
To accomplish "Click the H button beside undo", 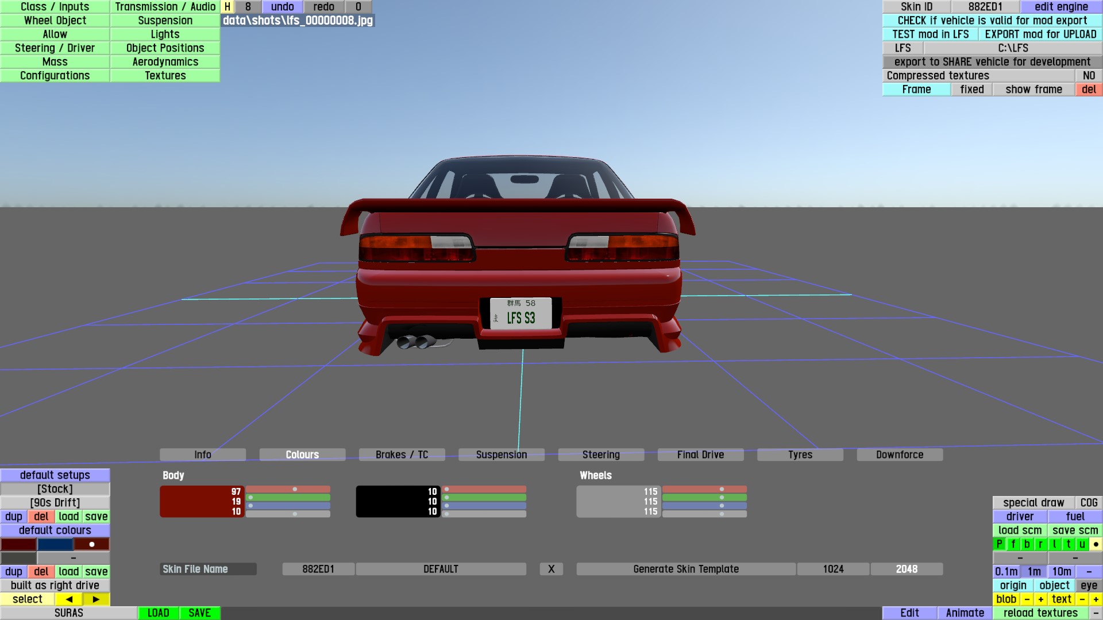I will coord(227,7).
